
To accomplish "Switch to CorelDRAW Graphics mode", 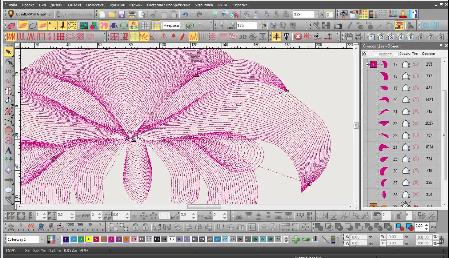I will tap(30, 14).
